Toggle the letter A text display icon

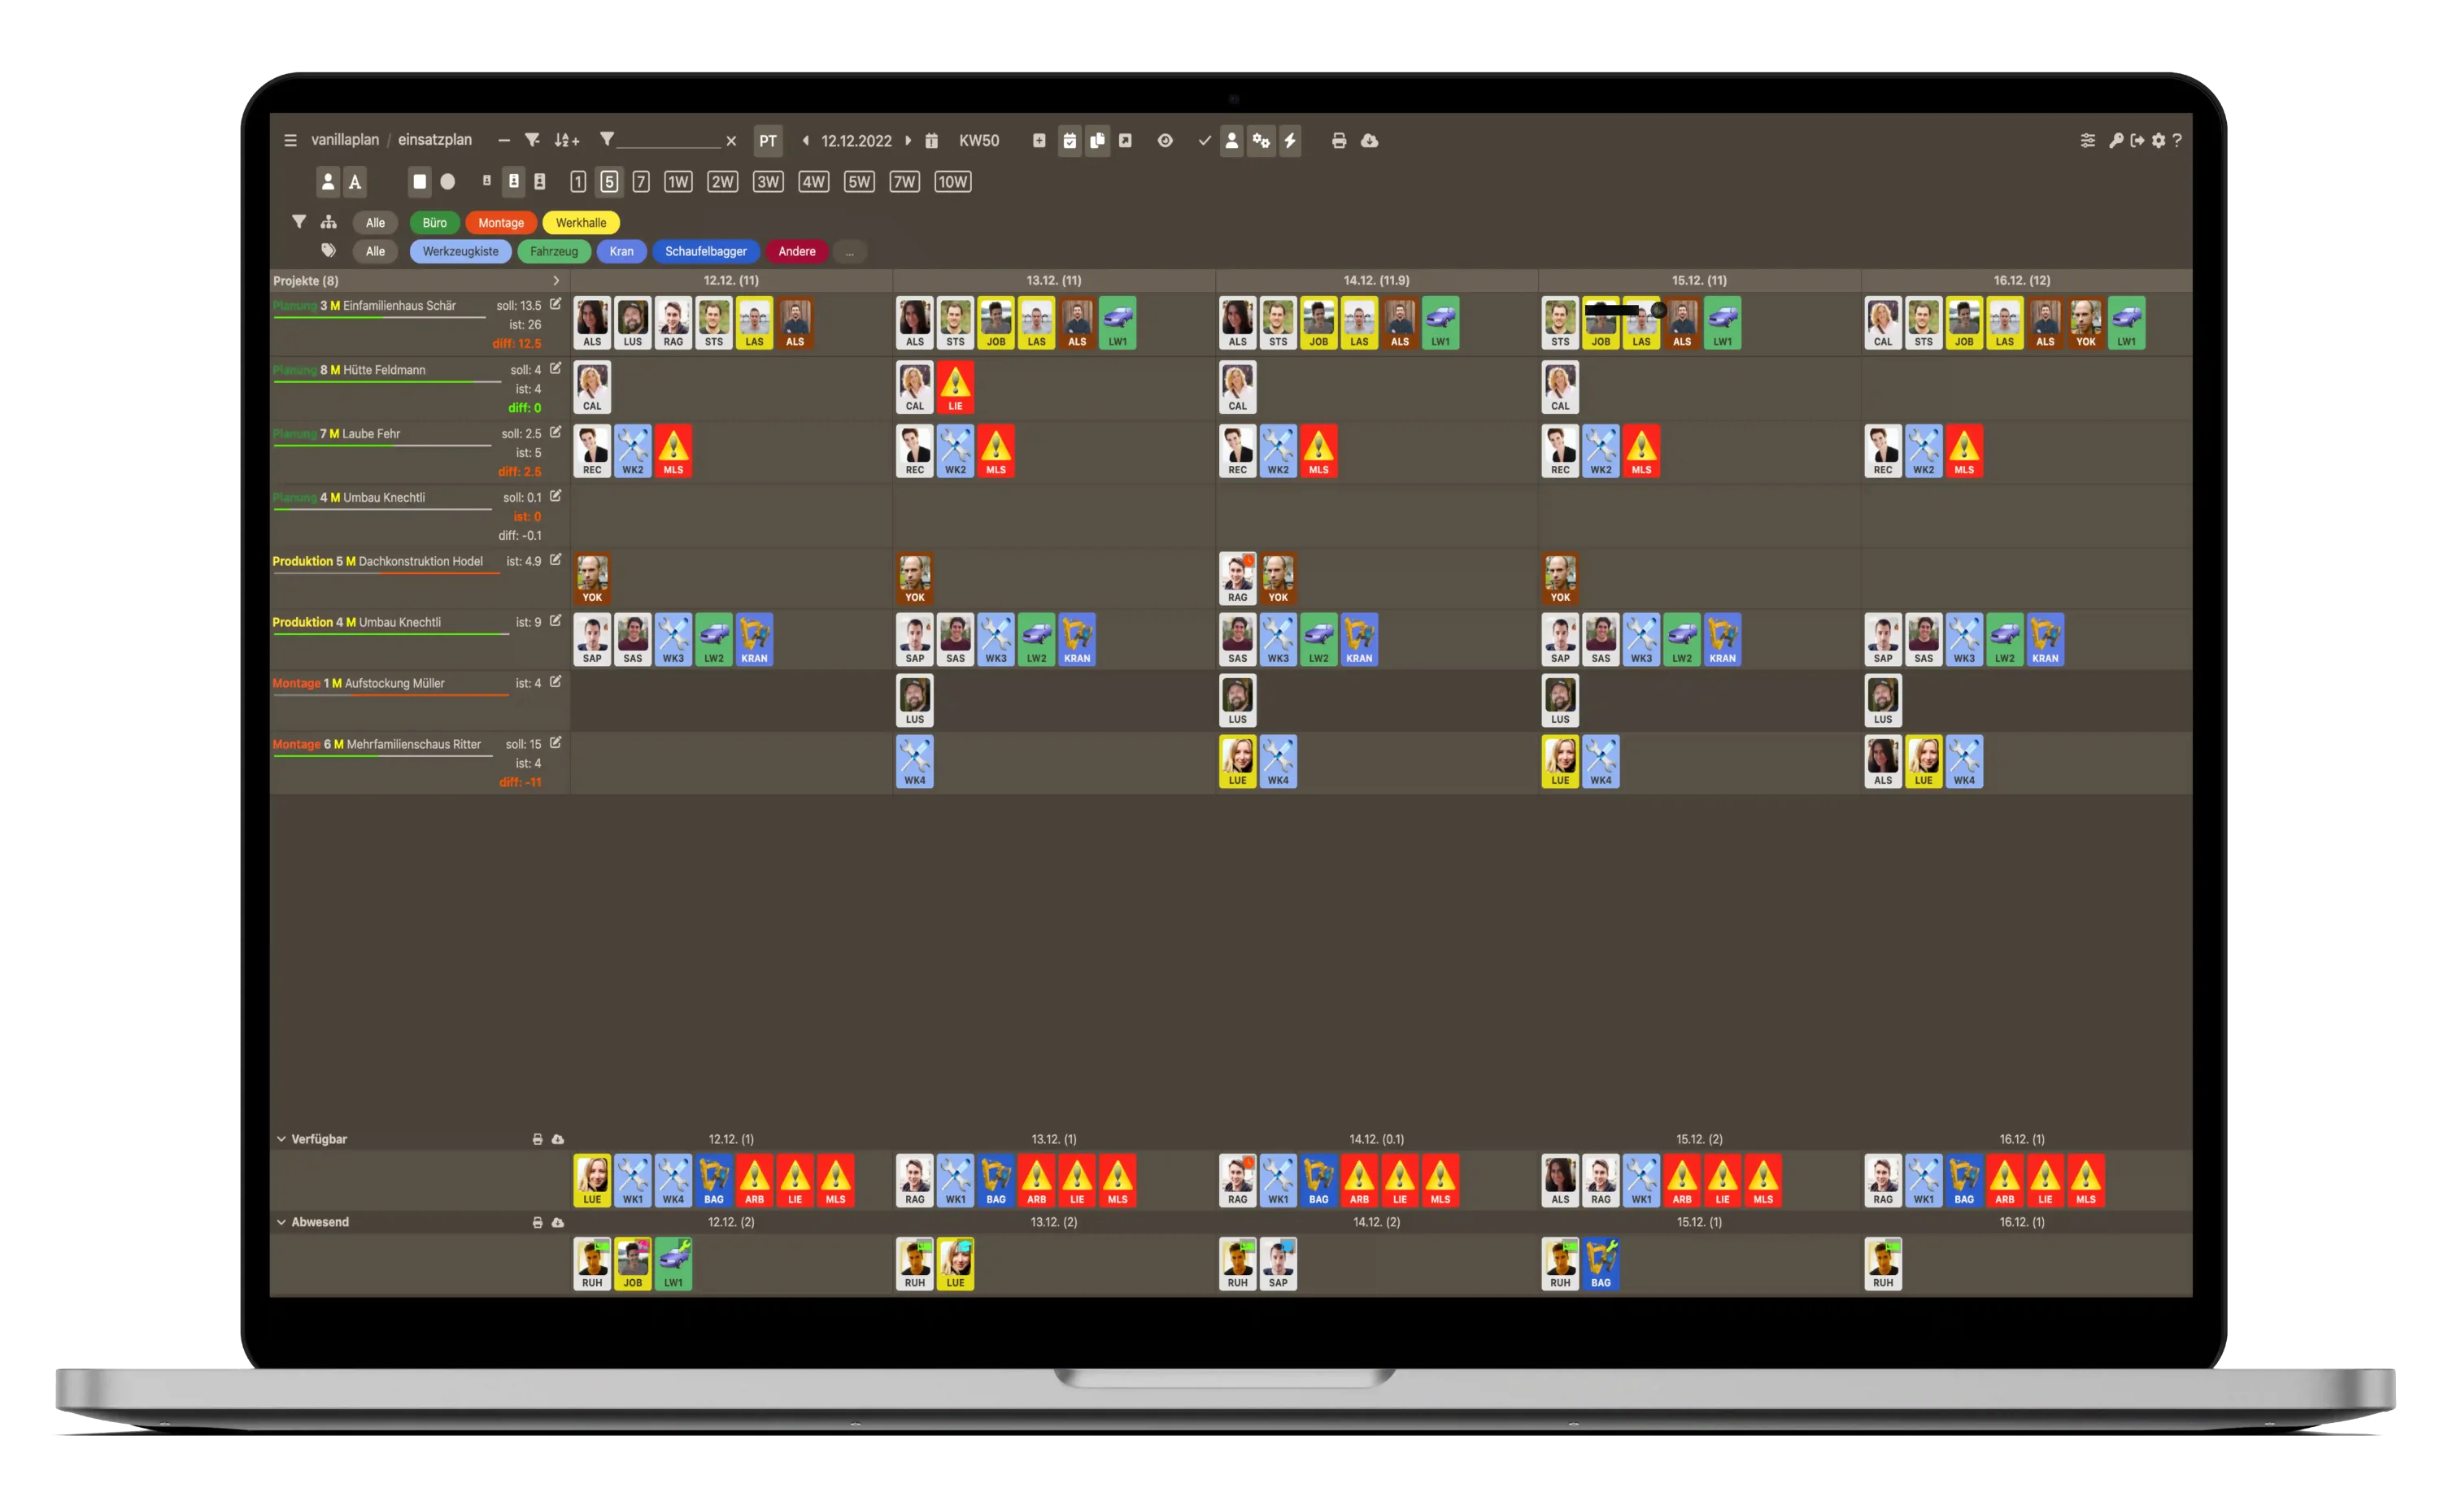355,181
